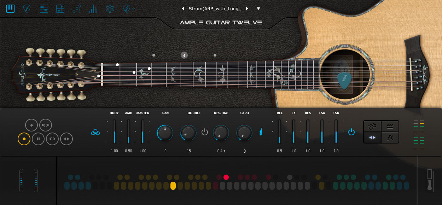Screen dimensions: 442x205
Task: Click the 0.50 value under AMB
Action: click(128, 151)
